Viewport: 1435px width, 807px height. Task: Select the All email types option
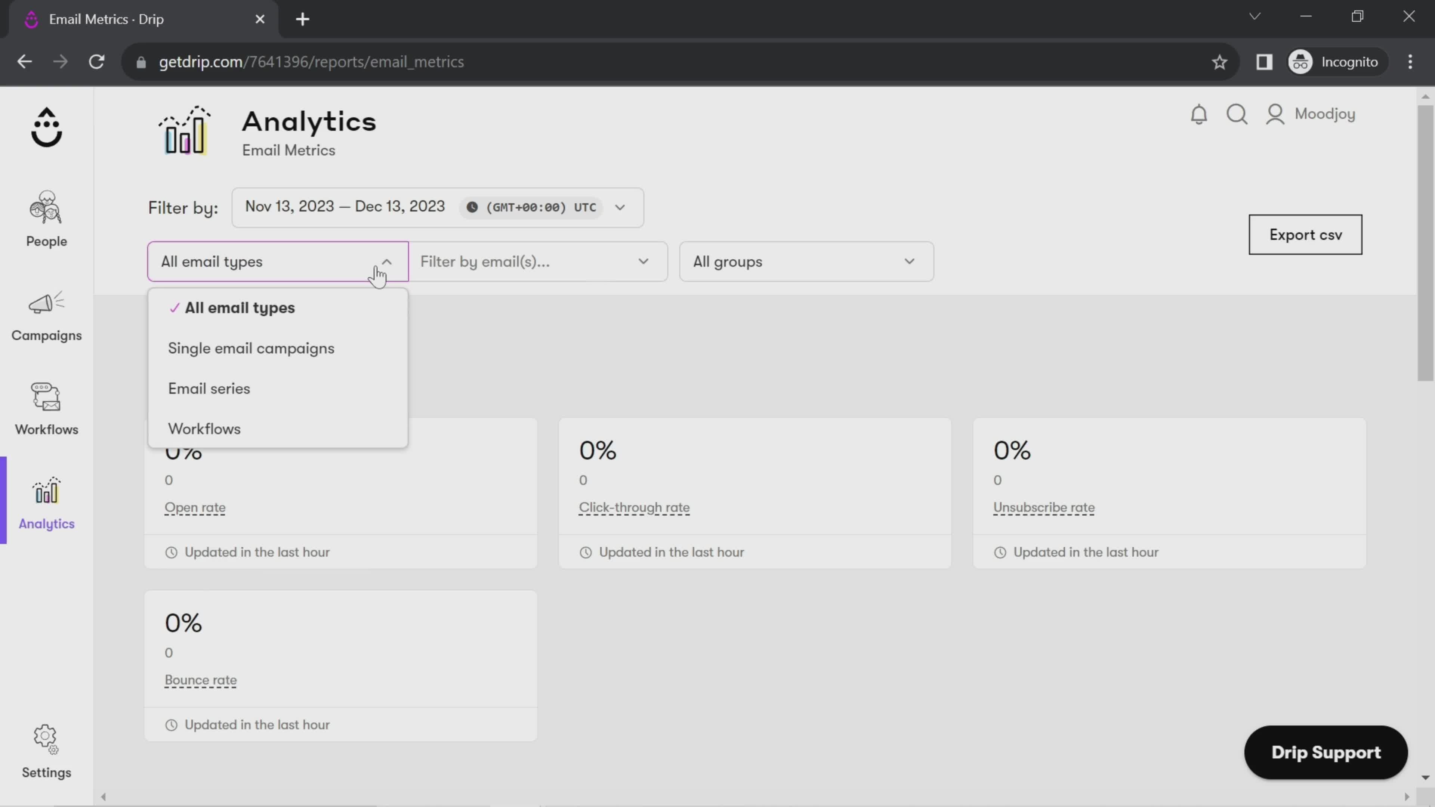click(x=277, y=308)
